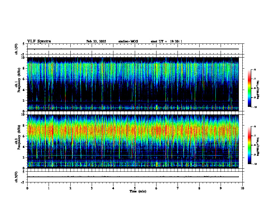Click the 'VLF Spectra' title text
Viewport: 273px width, 211px height.
39,41
